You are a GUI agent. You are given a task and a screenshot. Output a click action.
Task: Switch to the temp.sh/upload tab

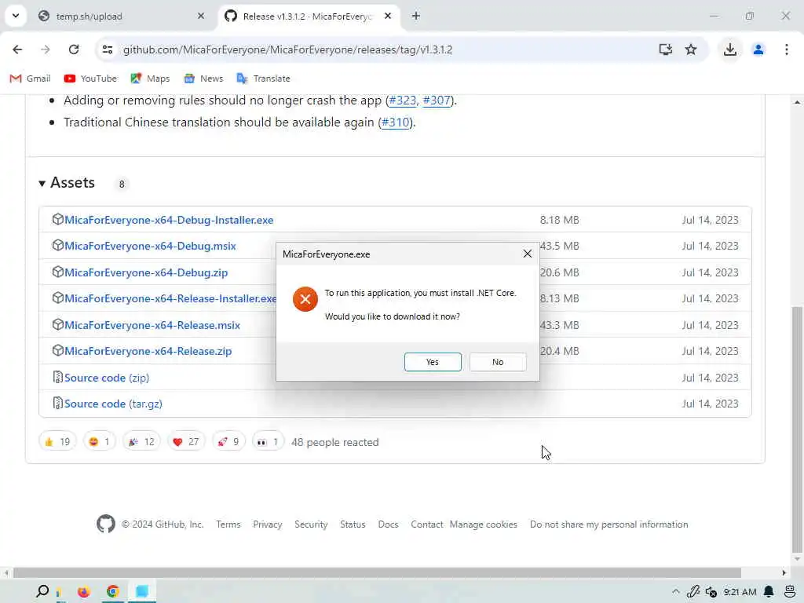click(120, 16)
